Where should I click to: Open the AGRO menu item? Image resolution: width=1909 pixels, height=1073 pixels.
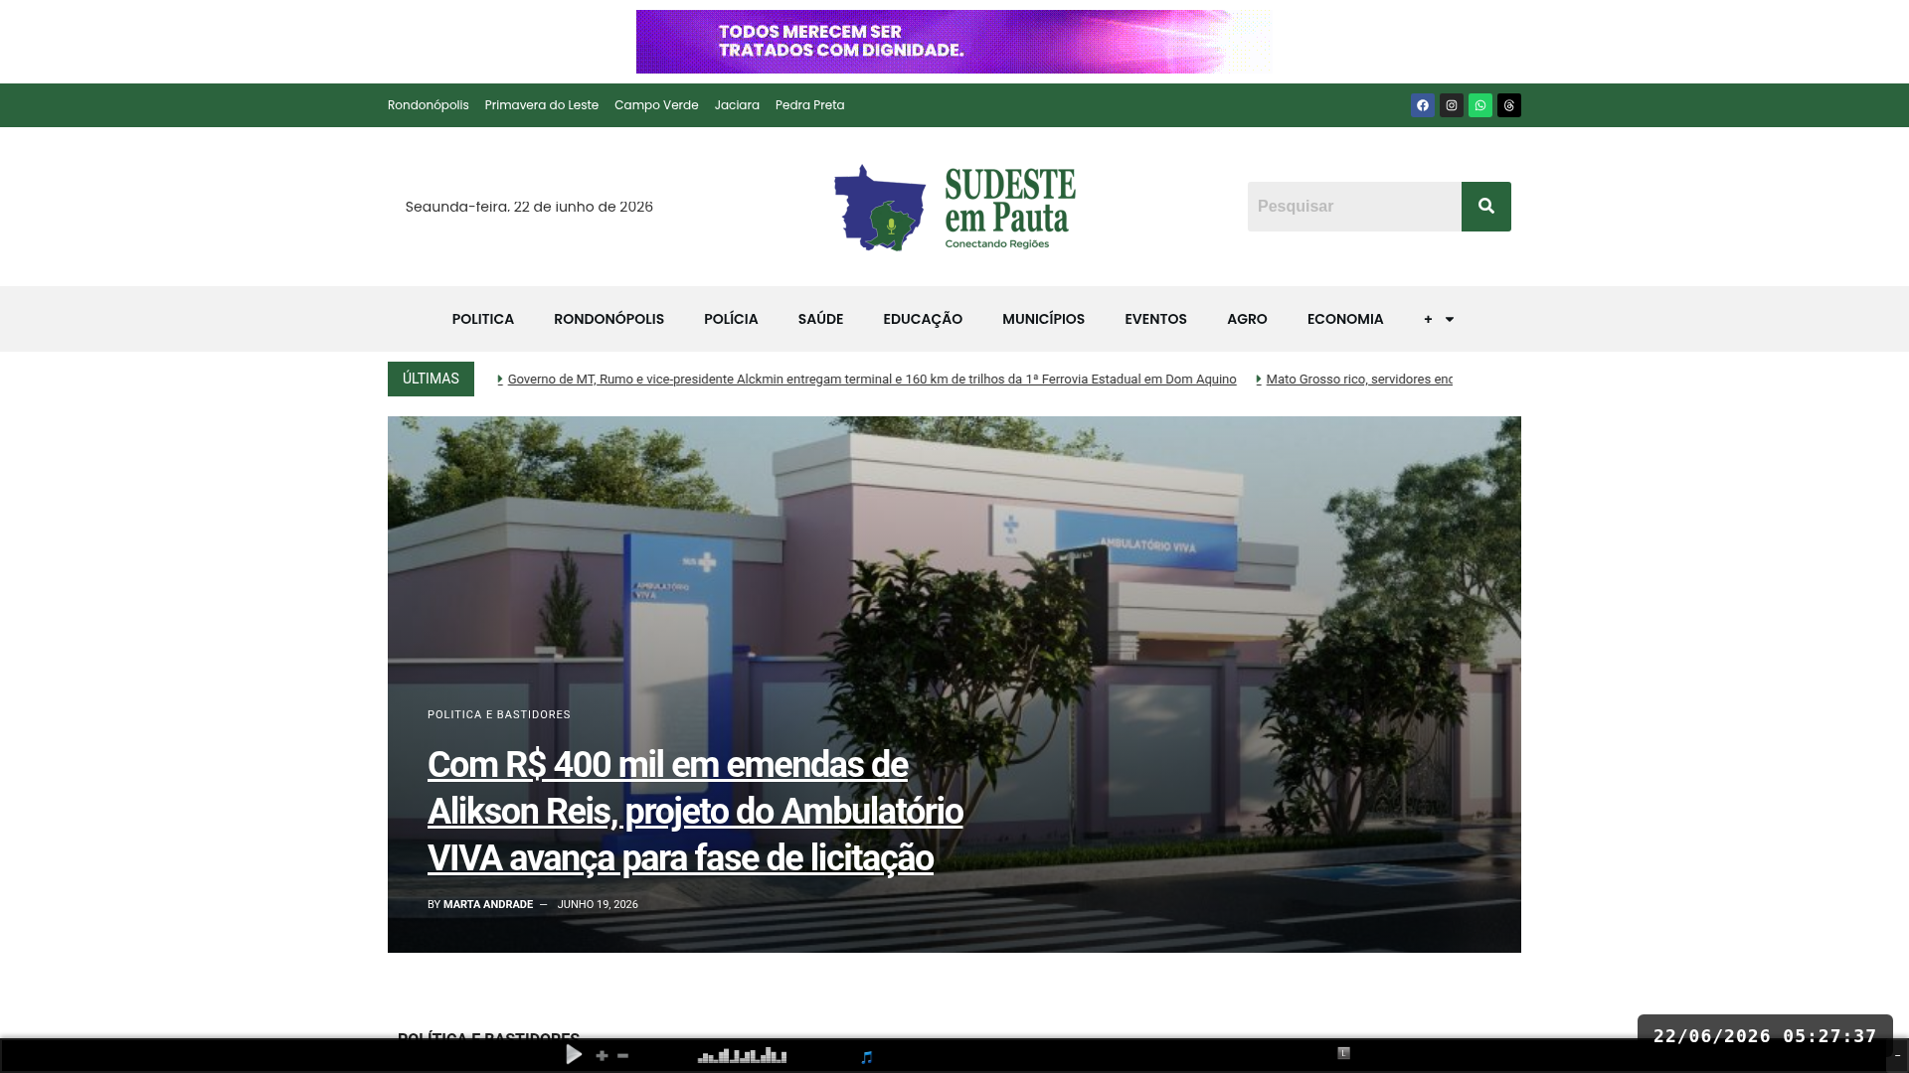[x=1247, y=319]
